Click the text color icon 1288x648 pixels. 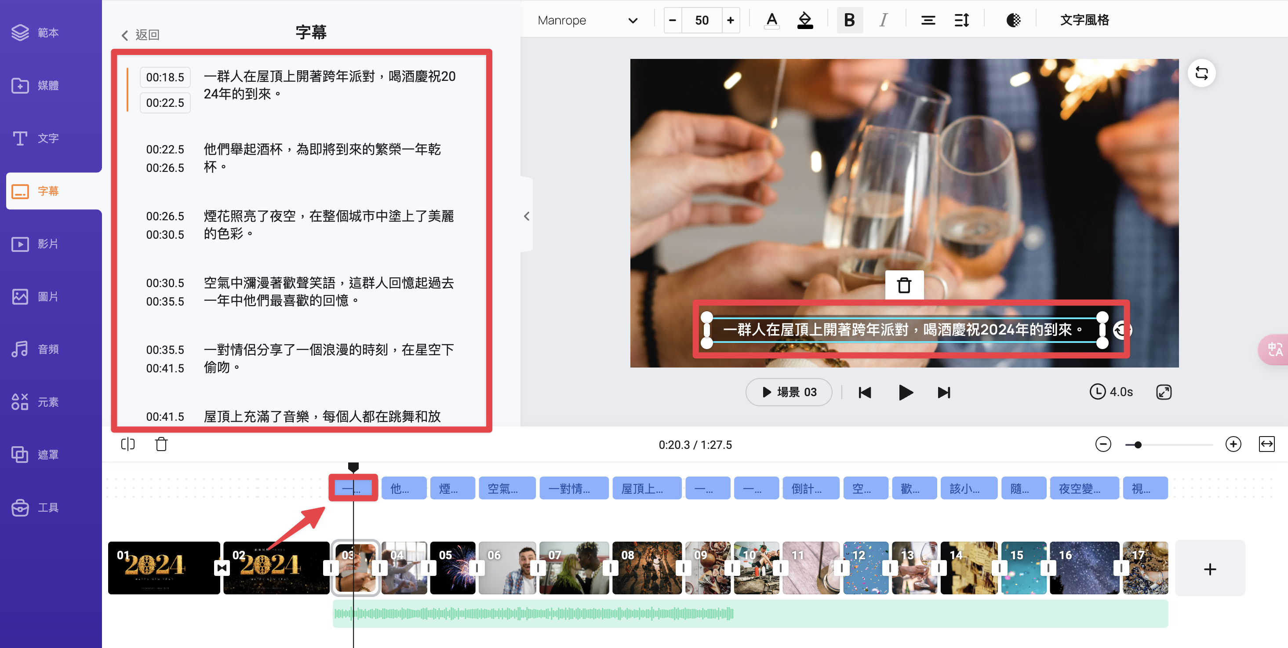(x=771, y=21)
